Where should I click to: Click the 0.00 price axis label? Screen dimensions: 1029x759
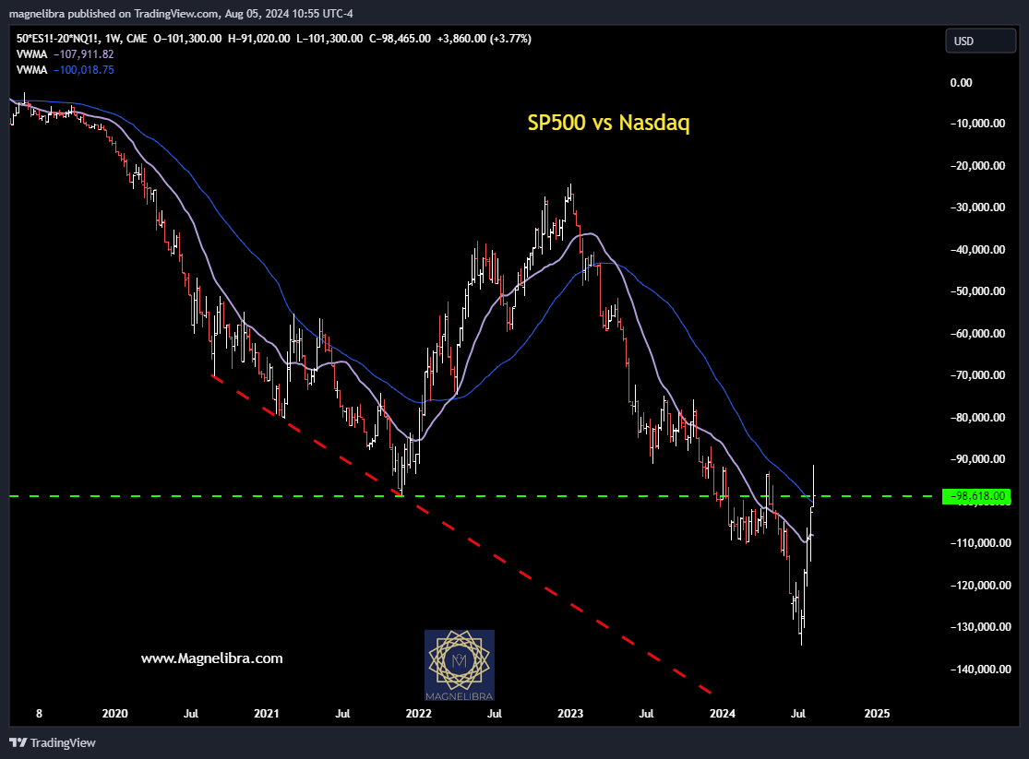[962, 83]
